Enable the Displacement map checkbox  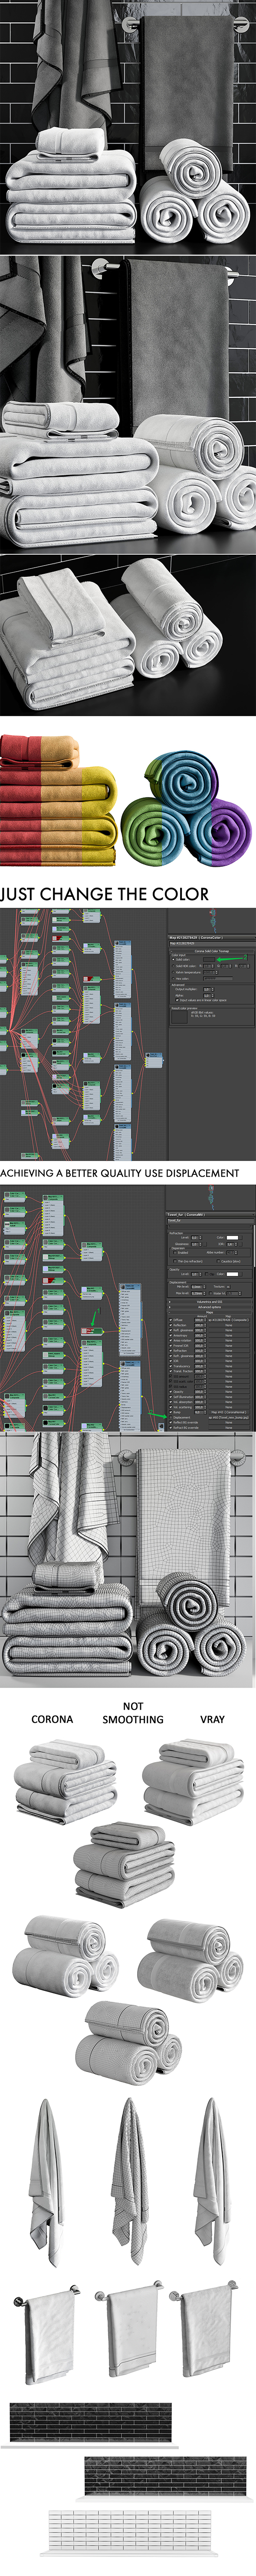pyautogui.click(x=171, y=1418)
